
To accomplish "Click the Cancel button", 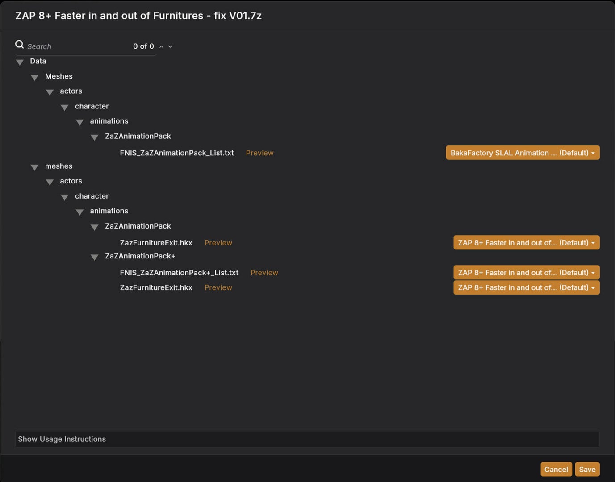I will point(556,470).
